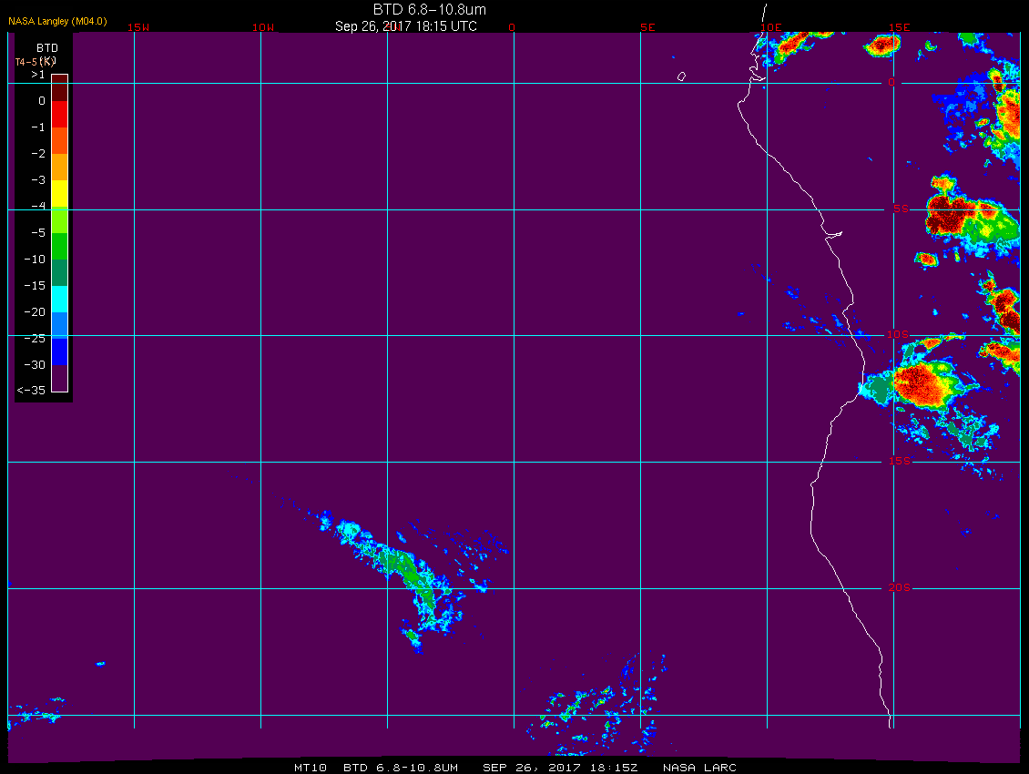The width and height of the screenshot is (1029, 774).
Task: Click the '20S' latitude label
Action: [x=899, y=587]
